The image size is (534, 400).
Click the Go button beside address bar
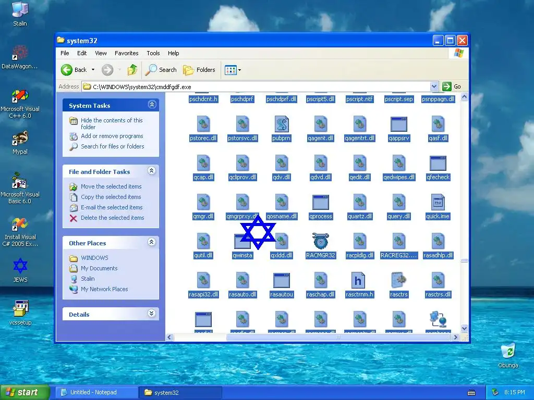pyautogui.click(x=452, y=87)
